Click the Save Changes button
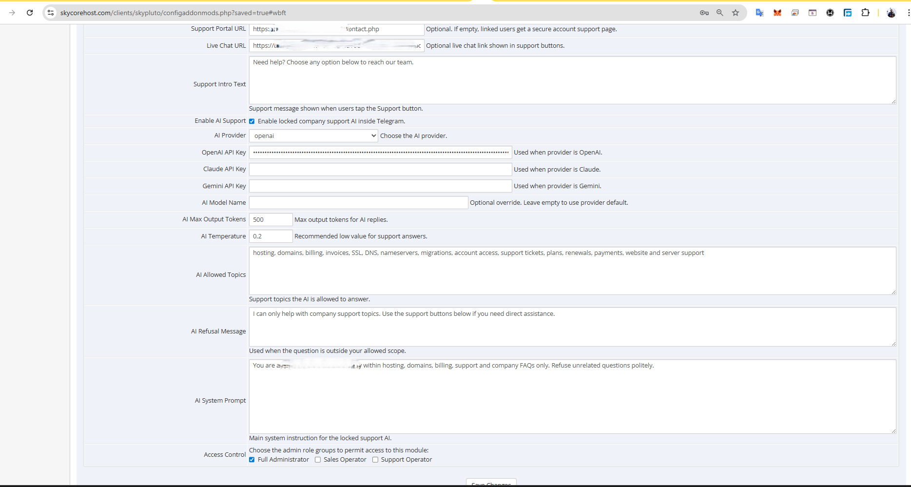 click(x=491, y=483)
